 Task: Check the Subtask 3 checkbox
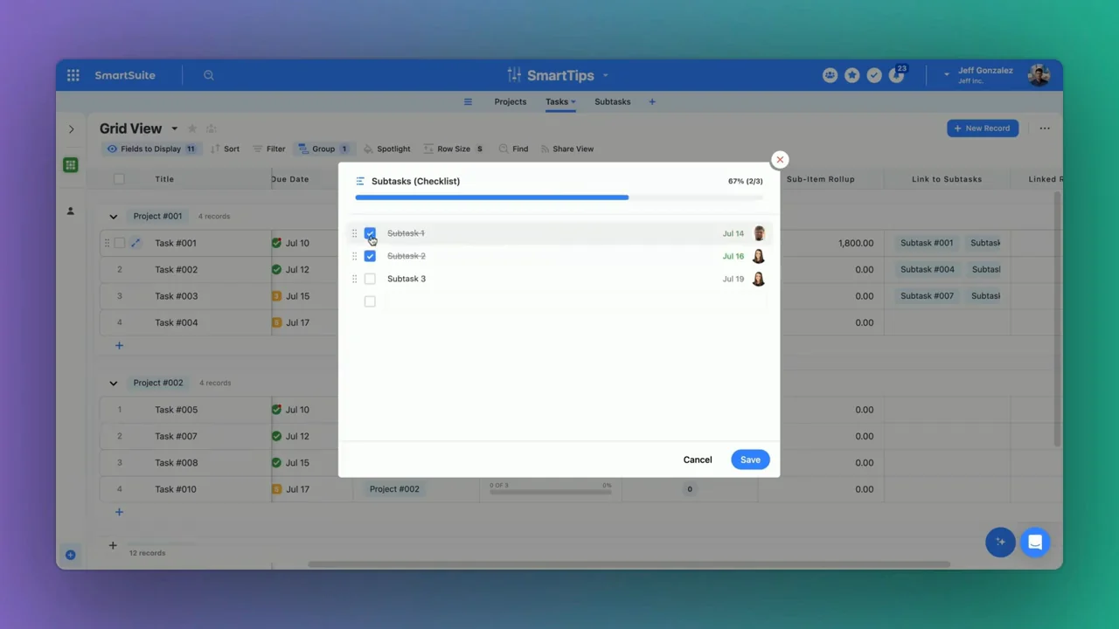pyautogui.click(x=370, y=279)
